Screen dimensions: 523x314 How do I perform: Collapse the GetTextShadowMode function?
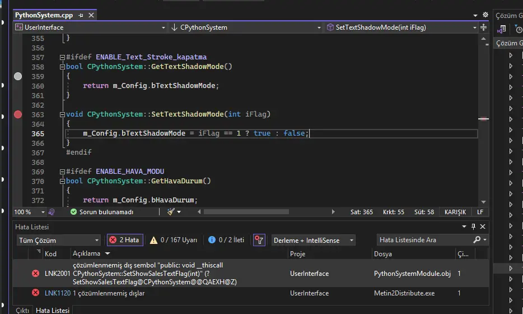click(x=62, y=67)
